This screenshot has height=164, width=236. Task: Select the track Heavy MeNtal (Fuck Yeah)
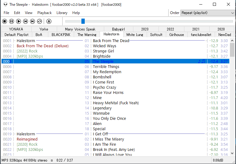pos(116,103)
